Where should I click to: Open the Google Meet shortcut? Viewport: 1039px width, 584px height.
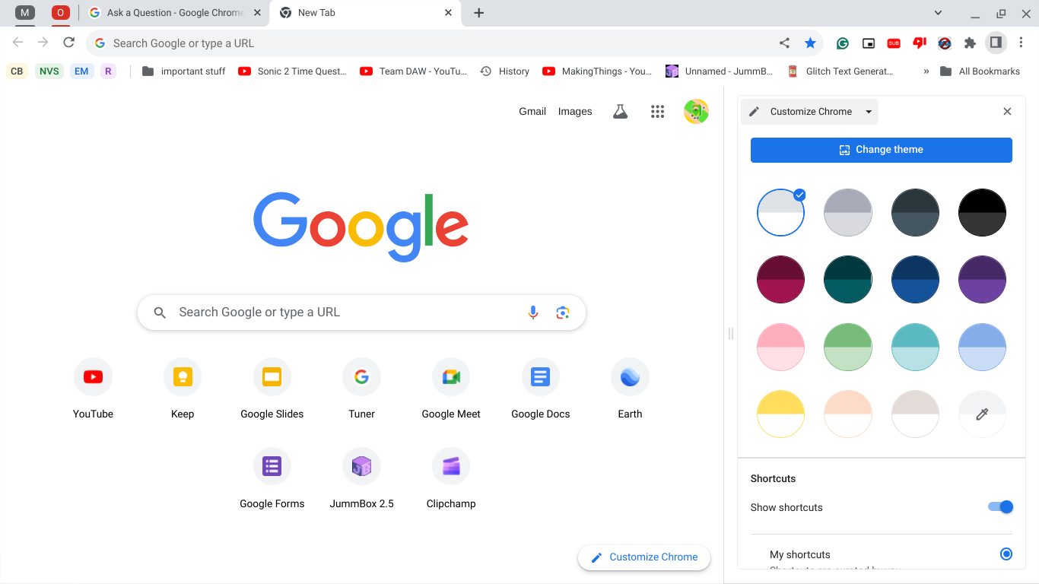451,389
